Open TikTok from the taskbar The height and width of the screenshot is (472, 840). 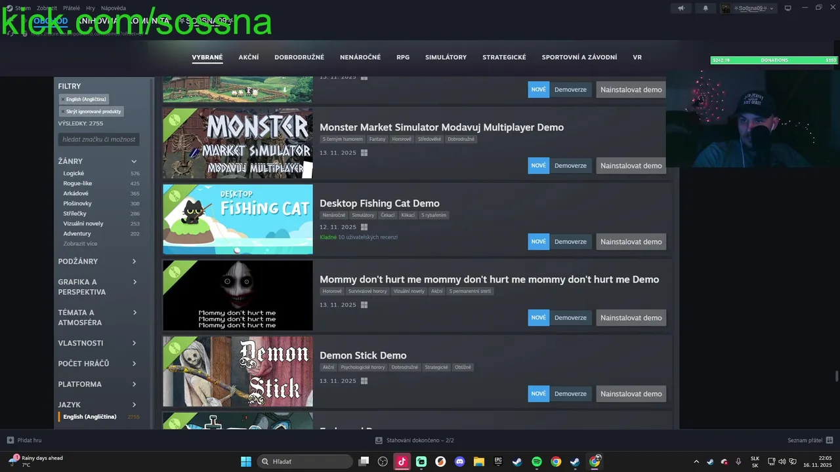point(402,462)
